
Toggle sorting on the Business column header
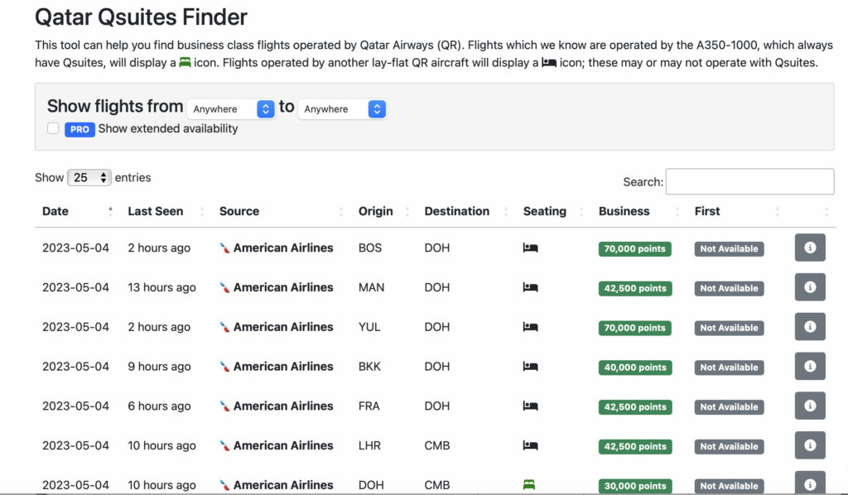pos(624,211)
